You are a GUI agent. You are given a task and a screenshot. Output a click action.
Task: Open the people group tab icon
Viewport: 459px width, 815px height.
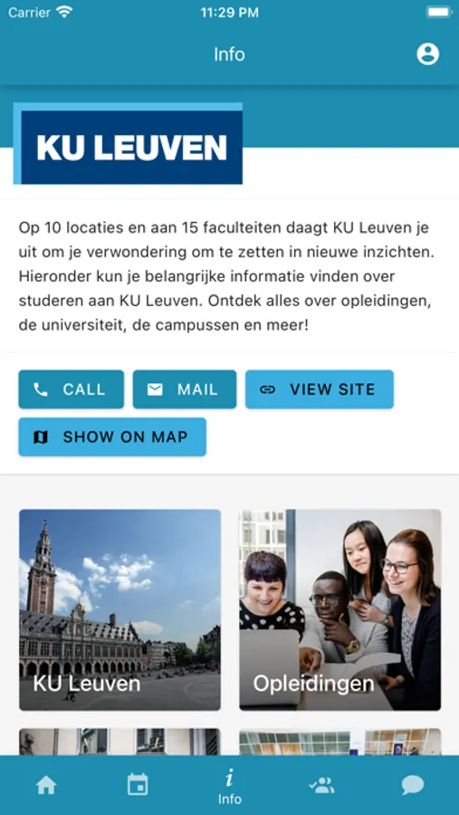pyautogui.click(x=321, y=785)
